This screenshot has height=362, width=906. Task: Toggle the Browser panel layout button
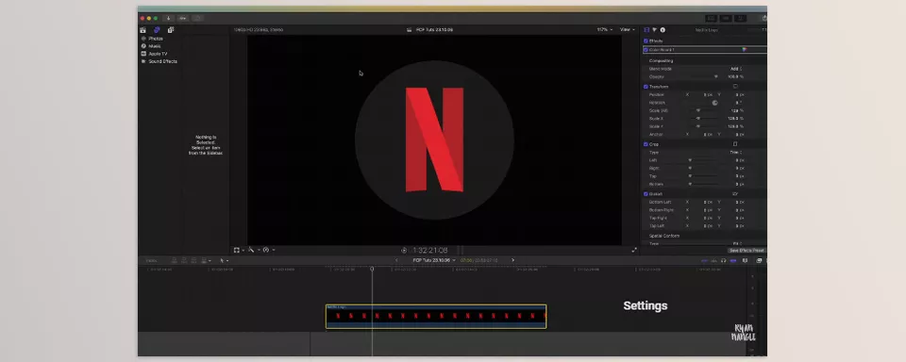tap(712, 19)
